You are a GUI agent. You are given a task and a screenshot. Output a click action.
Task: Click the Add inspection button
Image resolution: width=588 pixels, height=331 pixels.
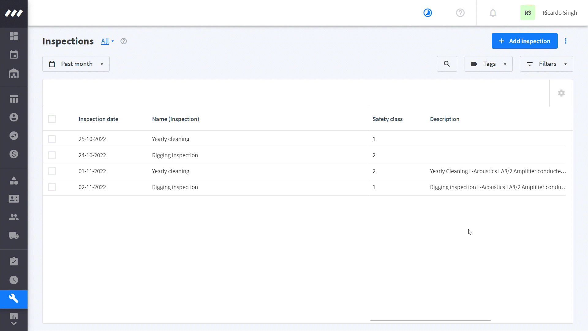tap(524, 41)
